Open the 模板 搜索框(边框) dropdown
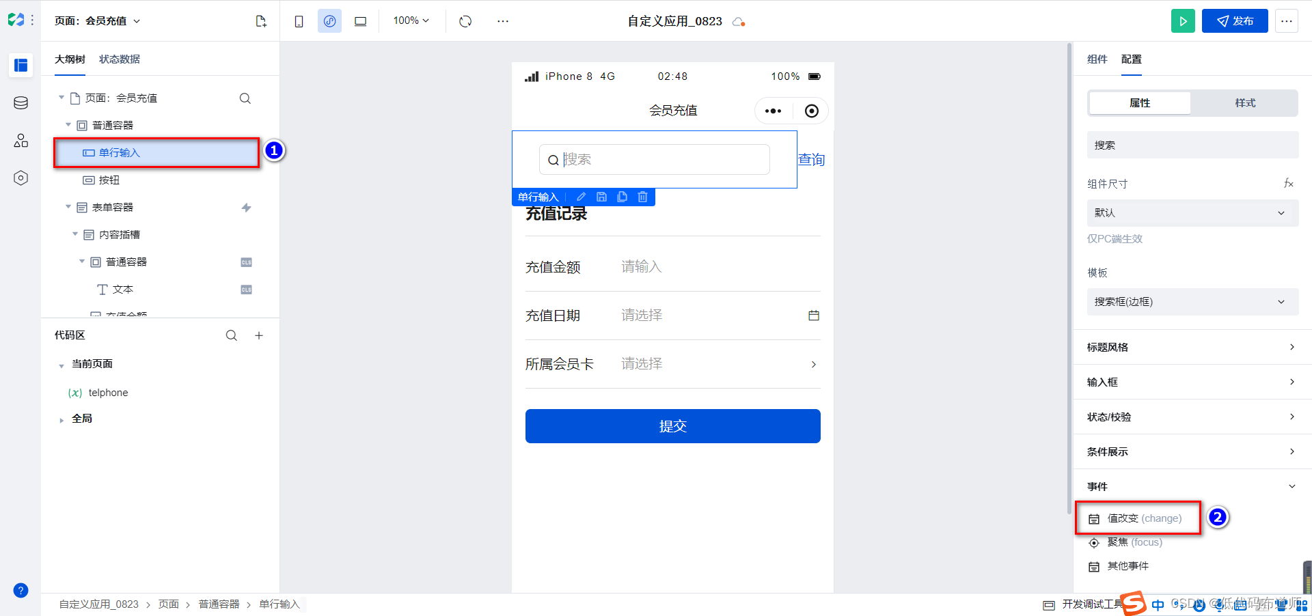Viewport: 1312px width, 616px height. [1192, 302]
